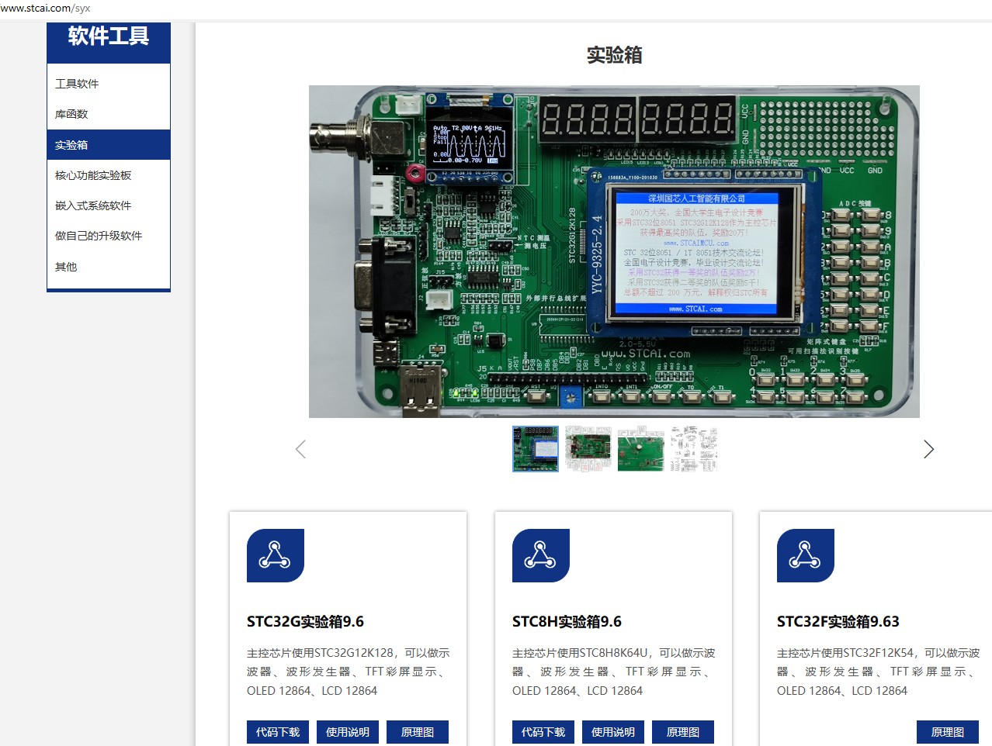Click the STC8H8K64U description text
Image resolution: width=992 pixels, height=746 pixels.
(614, 672)
